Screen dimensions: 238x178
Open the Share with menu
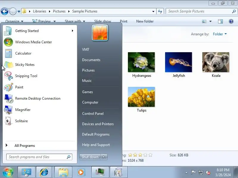click(75, 21)
